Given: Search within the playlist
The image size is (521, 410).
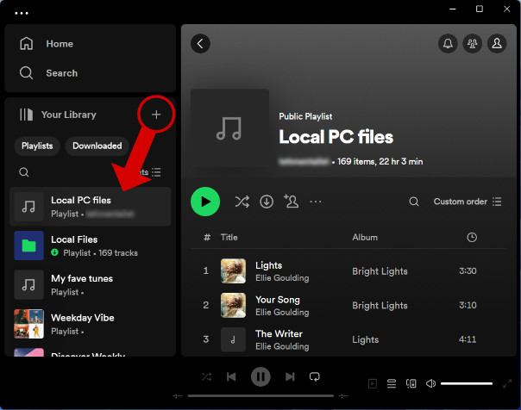Looking at the screenshot, I should 414,202.
